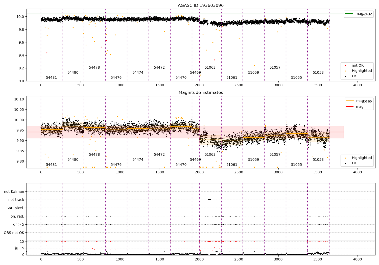Click the 'not track' axis label

point(16,200)
